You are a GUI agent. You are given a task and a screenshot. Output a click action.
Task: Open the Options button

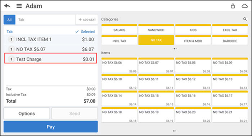27,113
